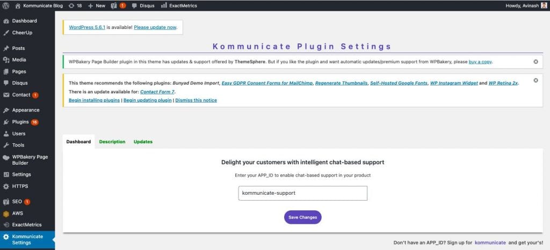The height and width of the screenshot is (250, 550).
Task: Click the sidebar ExactMetrics icon
Action: pos(6,225)
